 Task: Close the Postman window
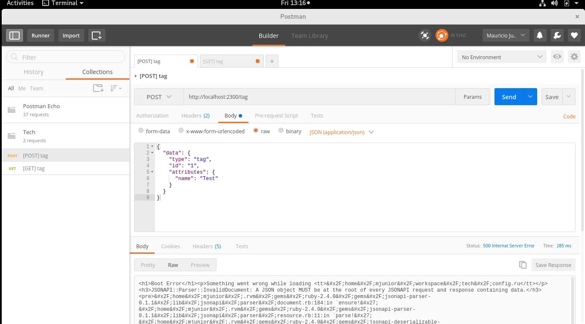click(x=577, y=17)
